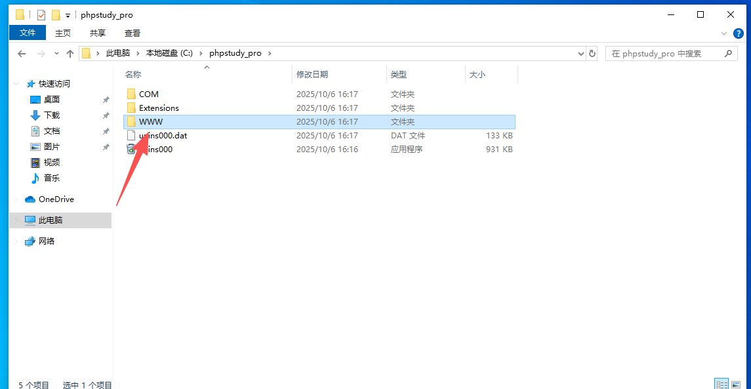Click the unins000.dat file icon
The image size is (751, 389).
(131, 136)
